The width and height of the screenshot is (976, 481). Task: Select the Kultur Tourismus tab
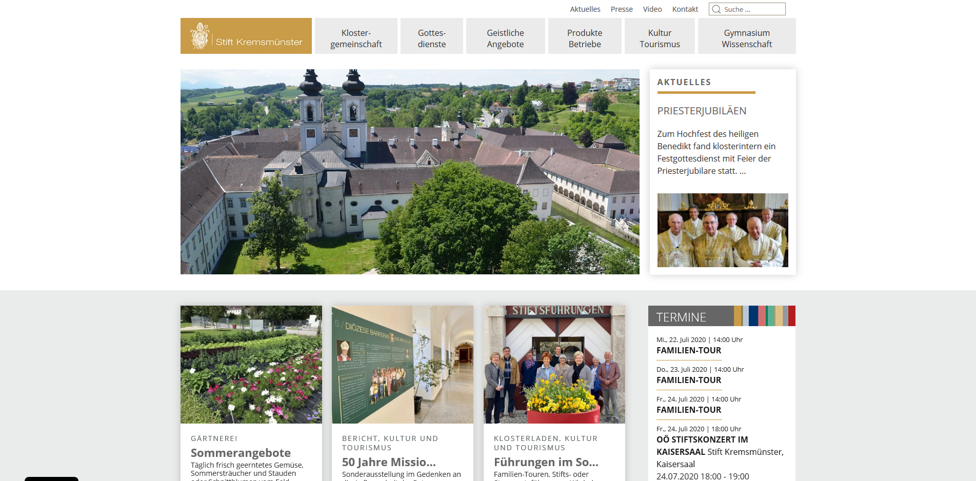point(659,38)
